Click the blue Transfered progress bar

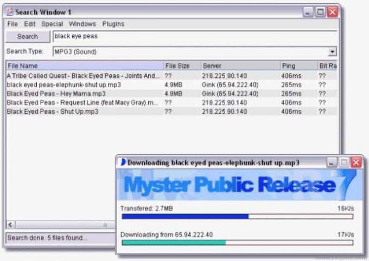pyautogui.click(x=238, y=217)
